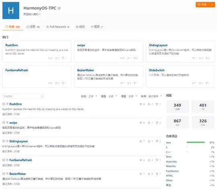Expand the 排序 sort order dropdown
Screen dimensions: 217x189
[151, 96]
